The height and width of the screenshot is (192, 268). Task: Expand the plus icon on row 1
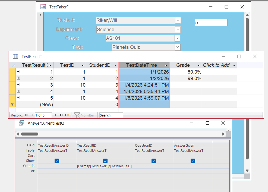[18, 72]
